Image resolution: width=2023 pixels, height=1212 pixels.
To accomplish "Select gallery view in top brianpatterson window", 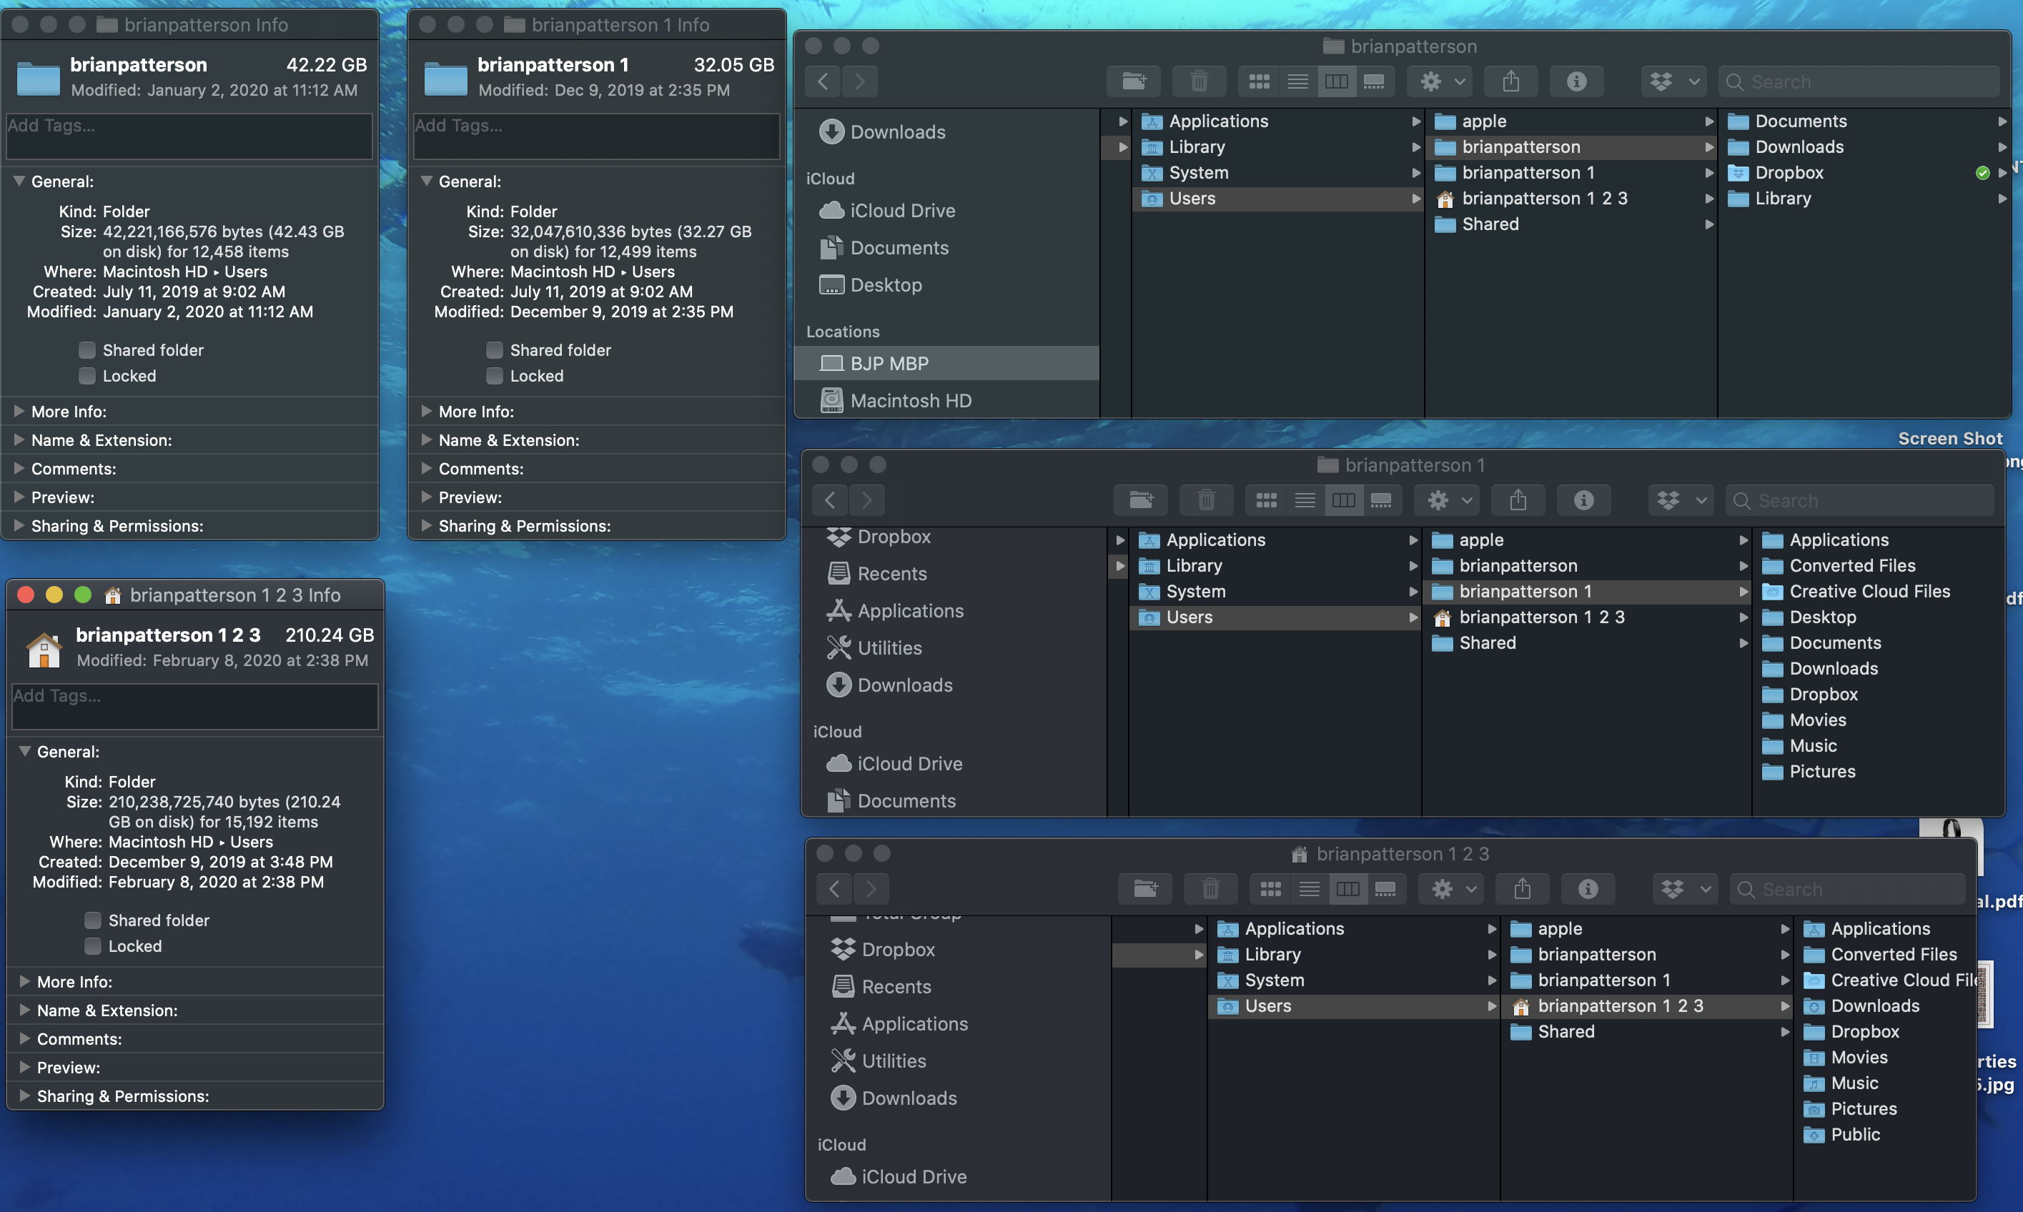I will 1375,81.
